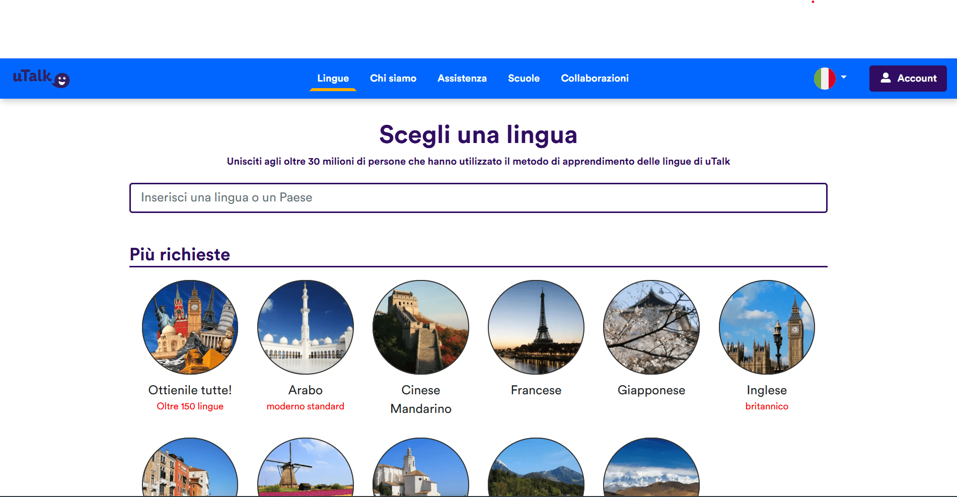Visit the Collaborazioni page
The height and width of the screenshot is (497, 957).
(595, 78)
